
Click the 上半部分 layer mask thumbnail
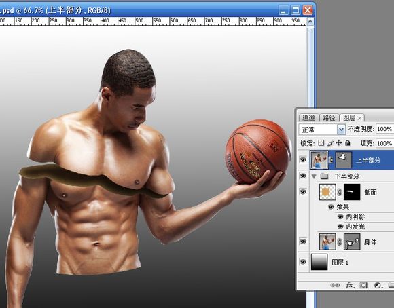click(344, 159)
